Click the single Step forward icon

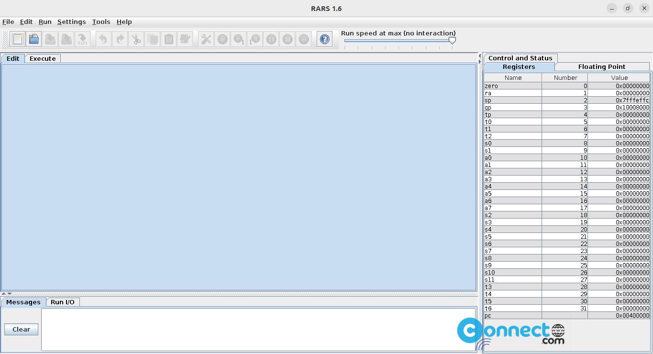point(239,39)
